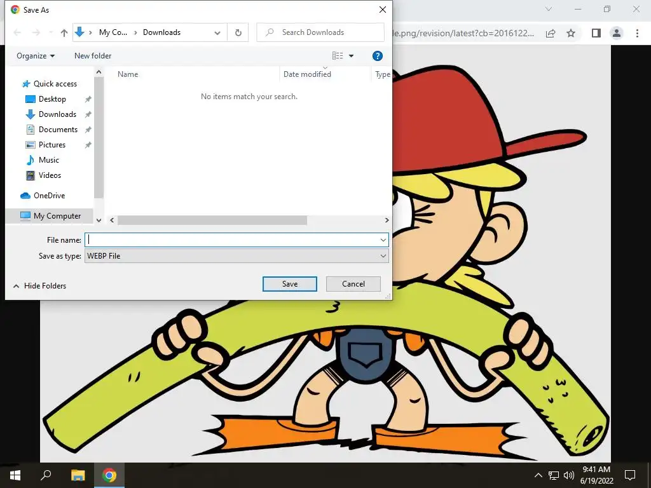Screen dimensions: 651x488
Task: Click the Cancel button
Action: (x=353, y=284)
